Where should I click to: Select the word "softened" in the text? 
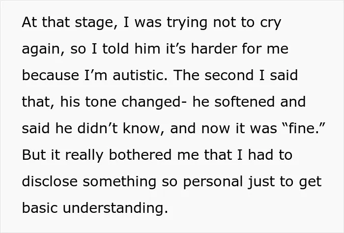point(244,102)
